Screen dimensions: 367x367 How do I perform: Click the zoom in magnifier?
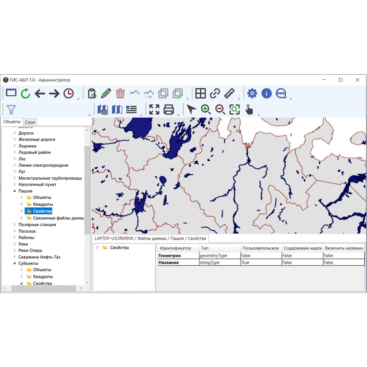point(206,109)
